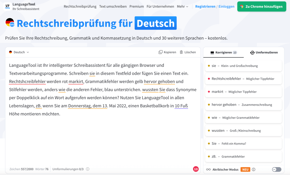Image resolution: width=290 pixels, height=175 pixels.
Task: Click the green Zu Chrome hinzufügen button
Action: click(261, 6)
